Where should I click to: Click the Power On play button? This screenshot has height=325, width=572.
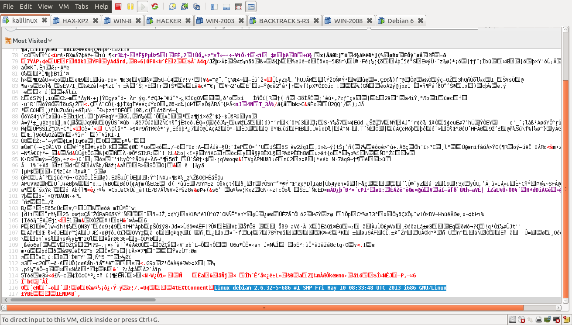pyautogui.click(x=142, y=7)
